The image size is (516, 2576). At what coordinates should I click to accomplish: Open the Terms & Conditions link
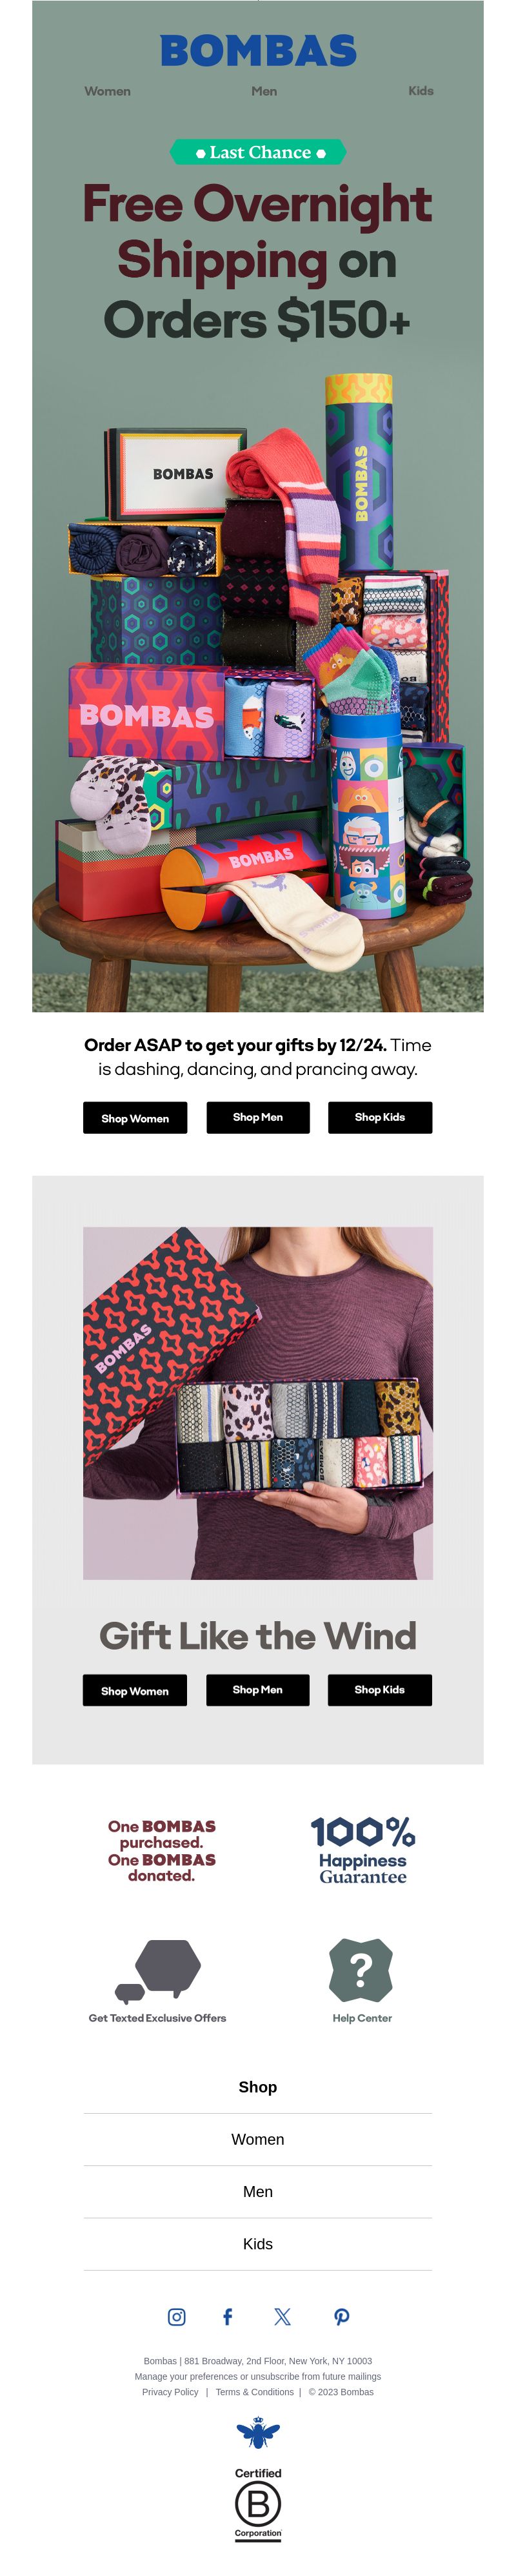[255, 2392]
